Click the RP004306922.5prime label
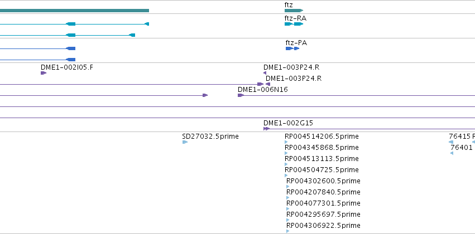 click(x=323, y=226)
